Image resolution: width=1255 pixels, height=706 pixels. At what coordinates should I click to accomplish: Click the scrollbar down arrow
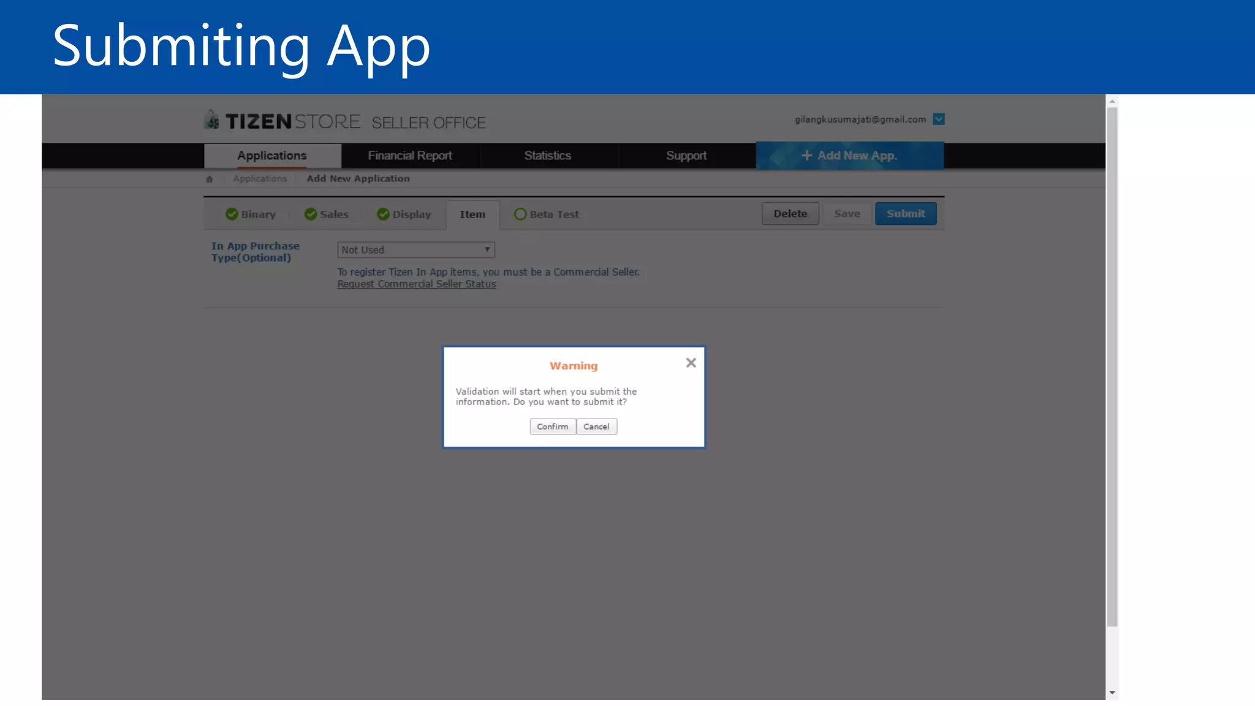pyautogui.click(x=1112, y=693)
